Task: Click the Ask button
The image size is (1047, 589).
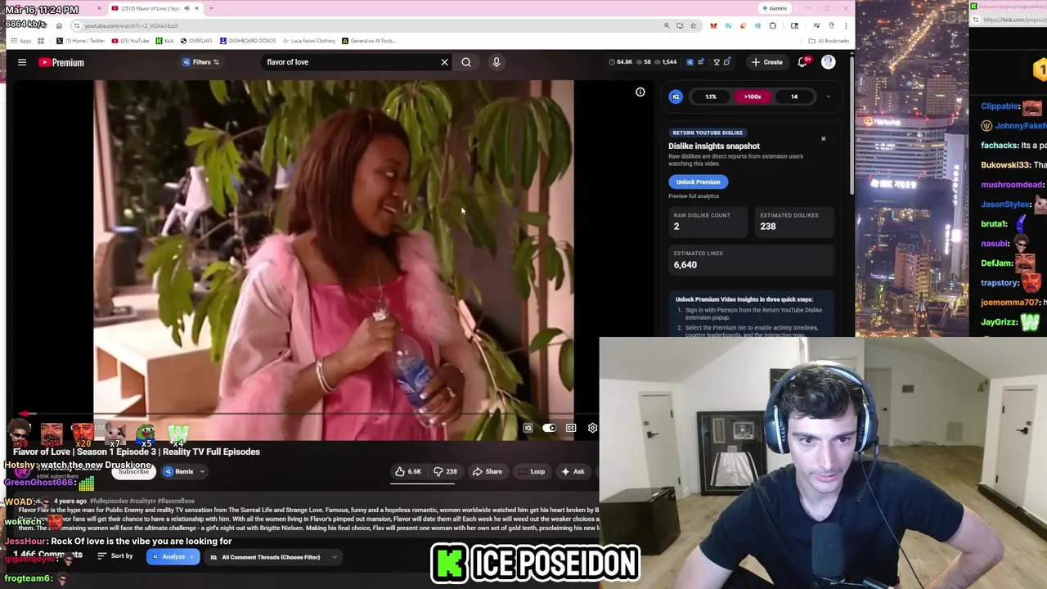Action: click(x=573, y=471)
